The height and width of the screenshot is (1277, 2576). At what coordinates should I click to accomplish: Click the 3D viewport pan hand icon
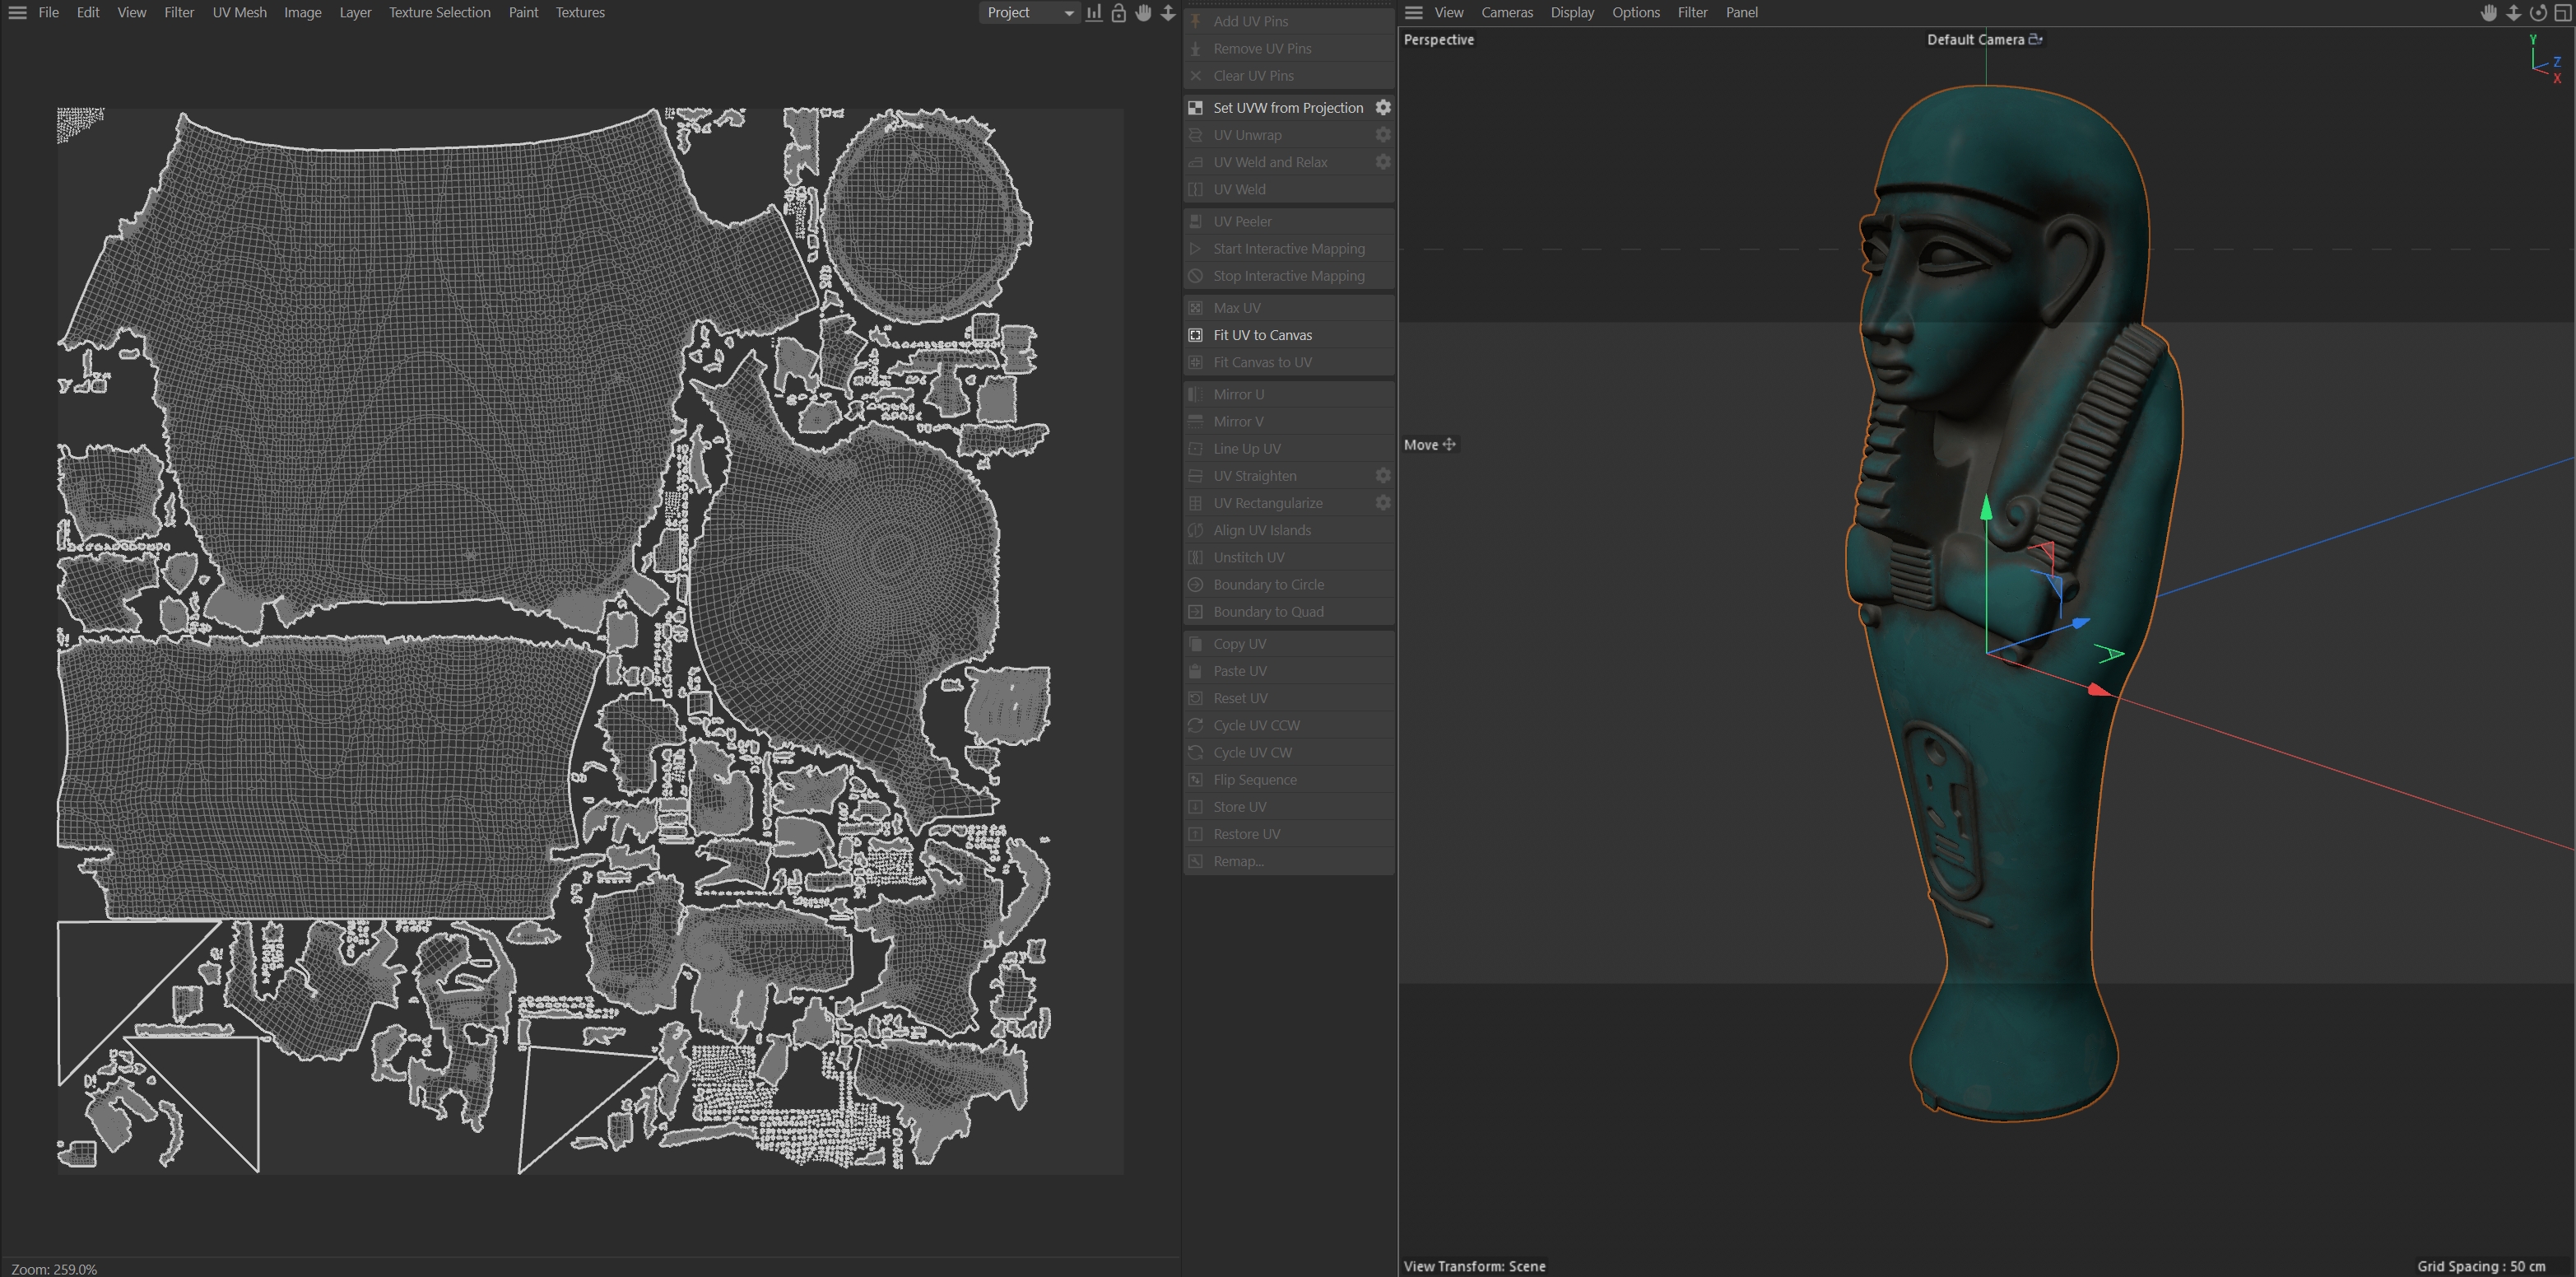2489,12
